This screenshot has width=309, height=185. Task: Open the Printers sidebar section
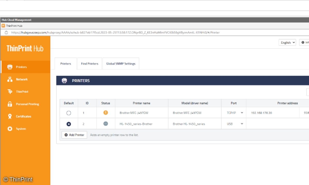click(x=25, y=67)
